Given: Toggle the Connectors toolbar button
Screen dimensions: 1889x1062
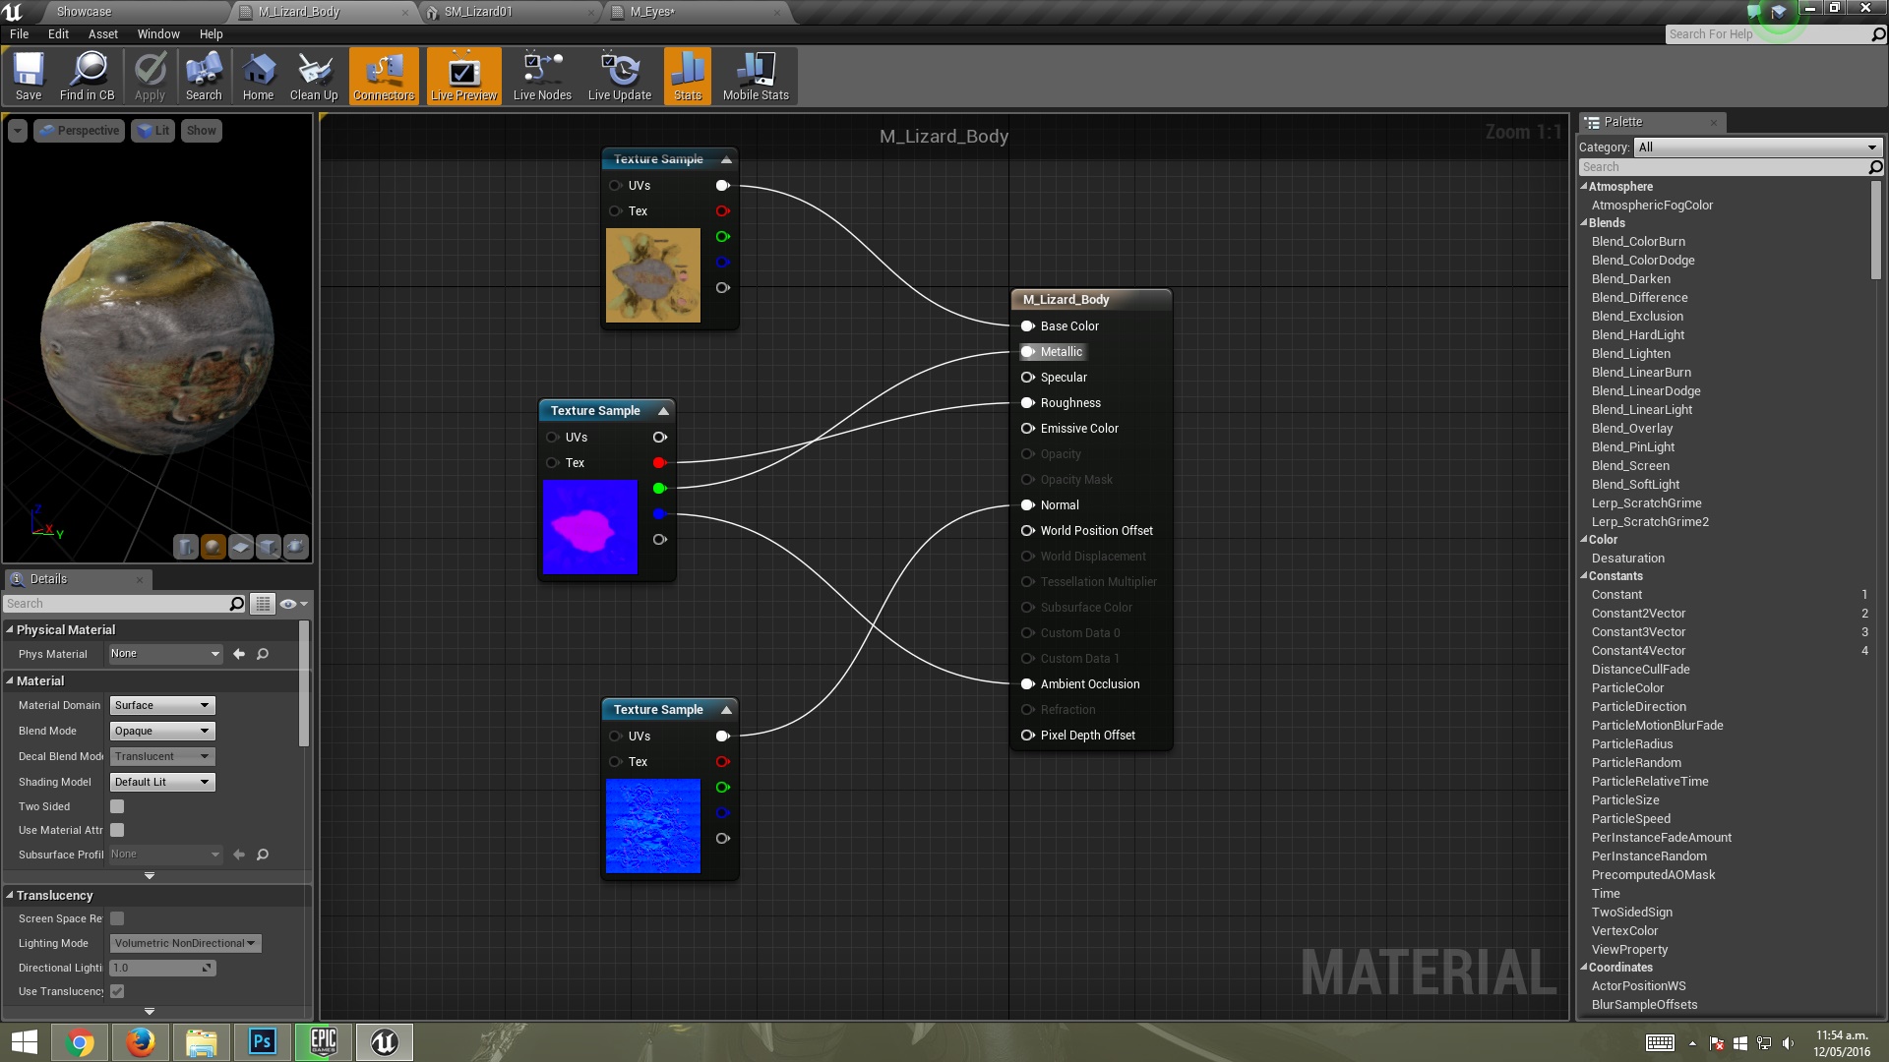Looking at the screenshot, I should pyautogui.click(x=384, y=76).
